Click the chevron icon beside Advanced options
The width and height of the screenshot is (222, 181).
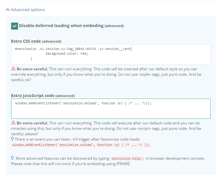(8, 10)
